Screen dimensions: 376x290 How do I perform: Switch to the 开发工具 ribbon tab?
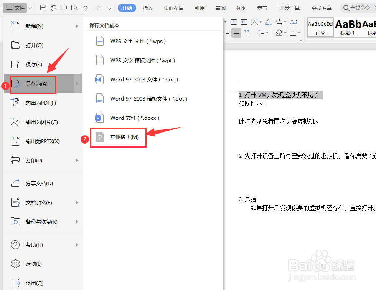tap(290, 8)
